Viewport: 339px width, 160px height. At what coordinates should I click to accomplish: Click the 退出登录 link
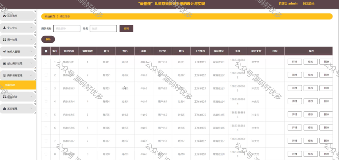(309, 3)
